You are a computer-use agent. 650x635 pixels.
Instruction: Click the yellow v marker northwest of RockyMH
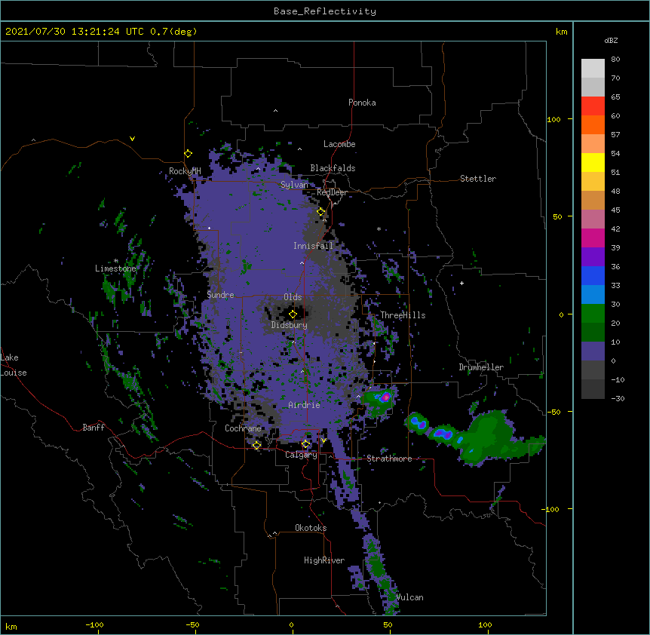(132, 139)
